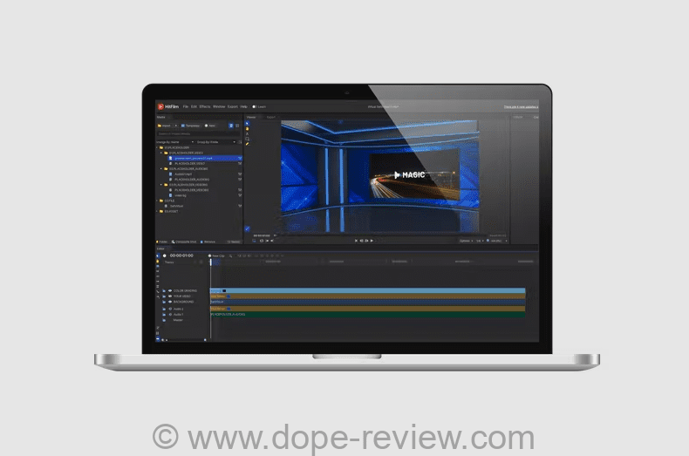Switch to the Export tab
689x456 pixels.
click(x=270, y=116)
